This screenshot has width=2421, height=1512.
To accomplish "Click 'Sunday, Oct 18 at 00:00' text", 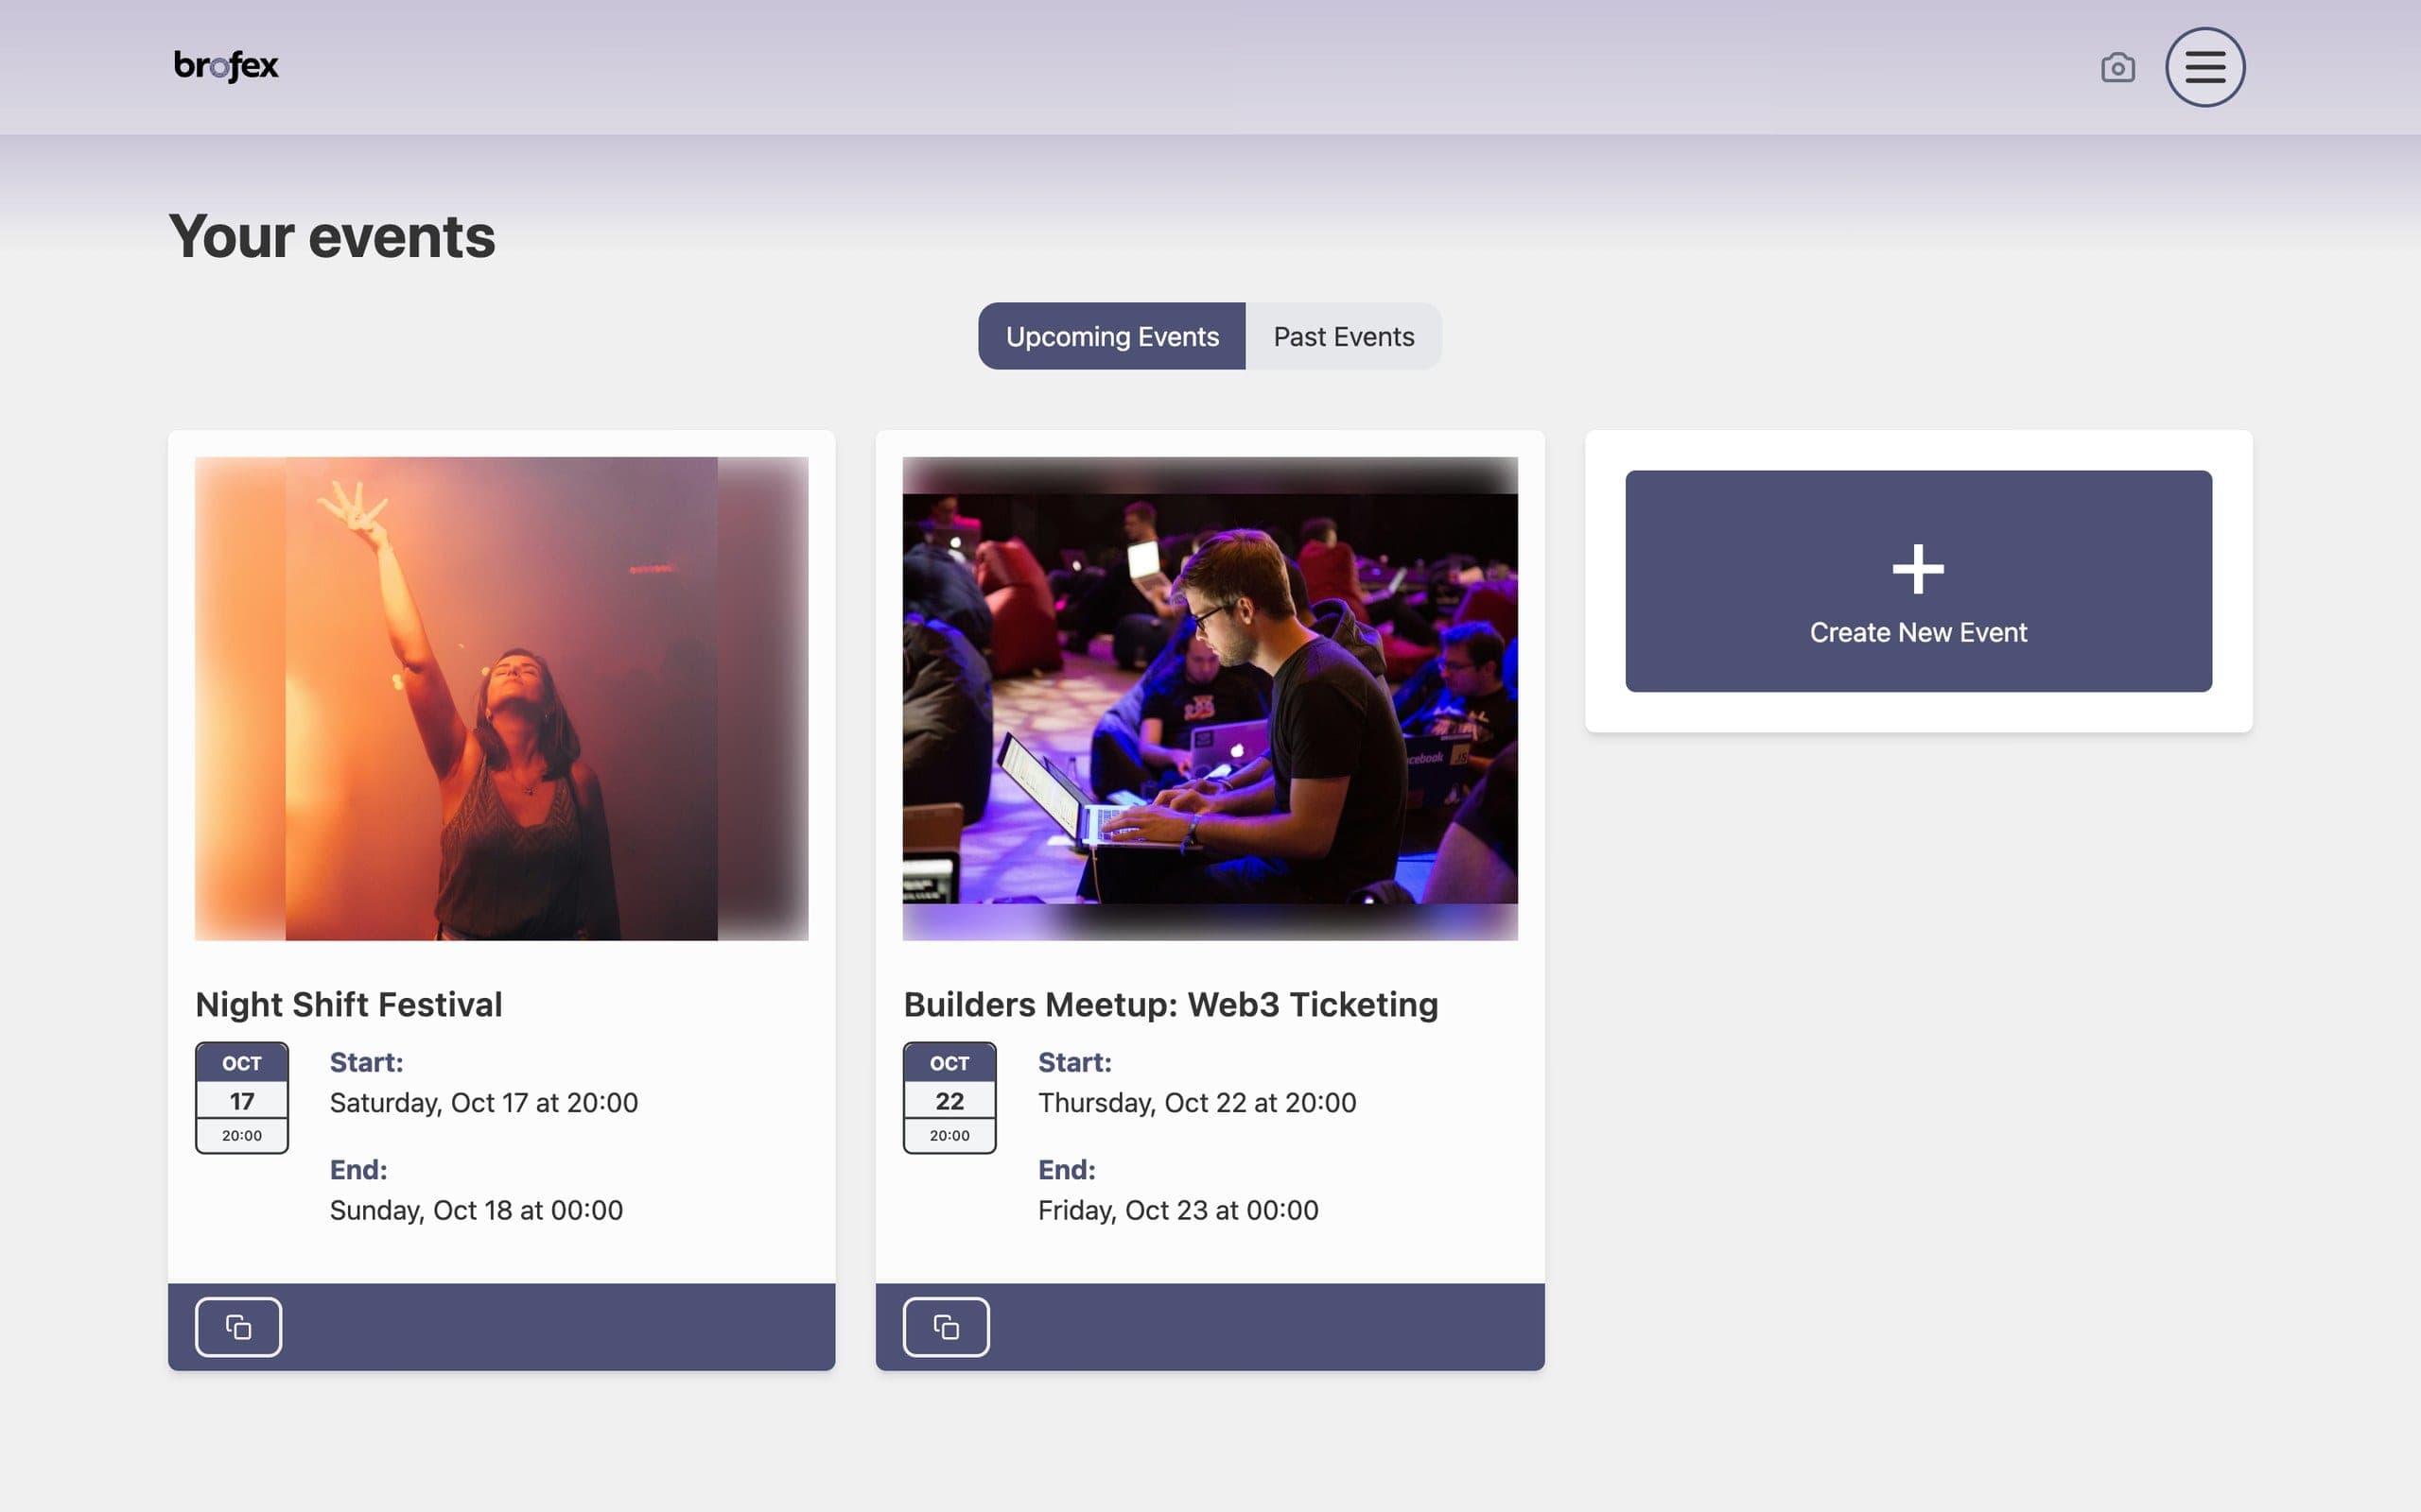I will pos(477,1210).
